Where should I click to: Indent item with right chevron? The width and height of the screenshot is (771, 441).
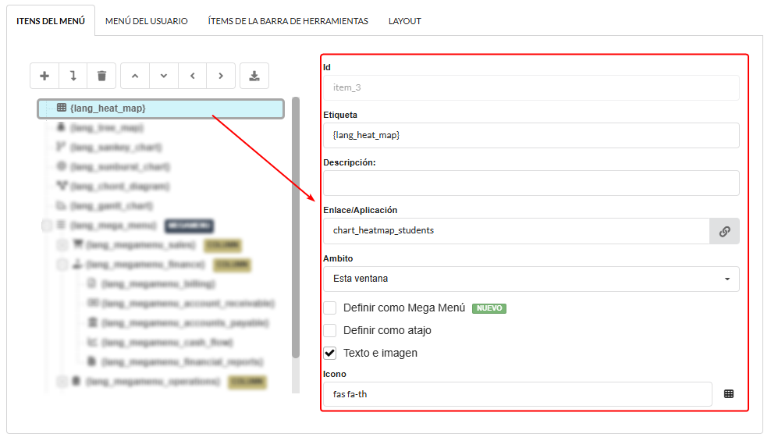(221, 76)
